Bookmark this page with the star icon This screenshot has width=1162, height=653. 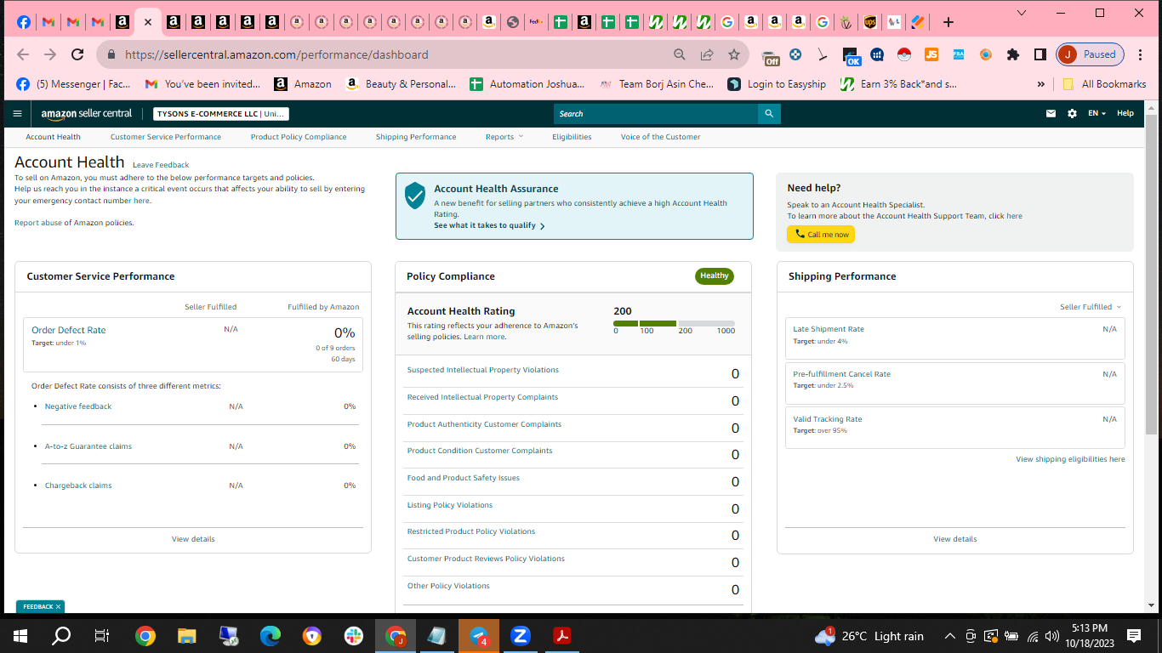[734, 54]
